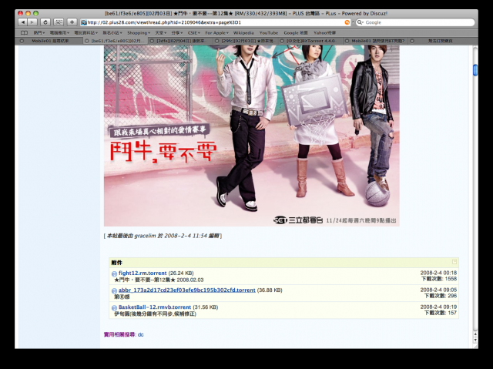Image resolution: width=493 pixels, height=369 pixels.
Task: Click the window's green zoom button
Action: coord(36,13)
